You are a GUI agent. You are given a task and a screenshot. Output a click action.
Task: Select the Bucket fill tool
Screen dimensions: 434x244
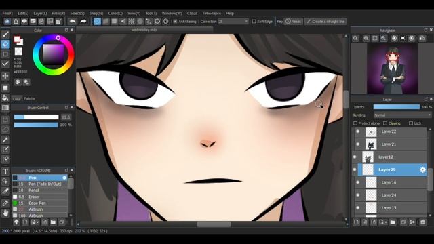click(x=5, y=98)
